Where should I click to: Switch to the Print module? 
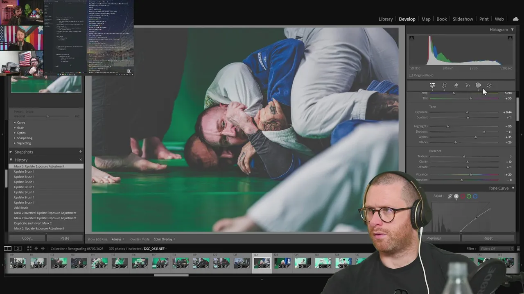pos(484,19)
